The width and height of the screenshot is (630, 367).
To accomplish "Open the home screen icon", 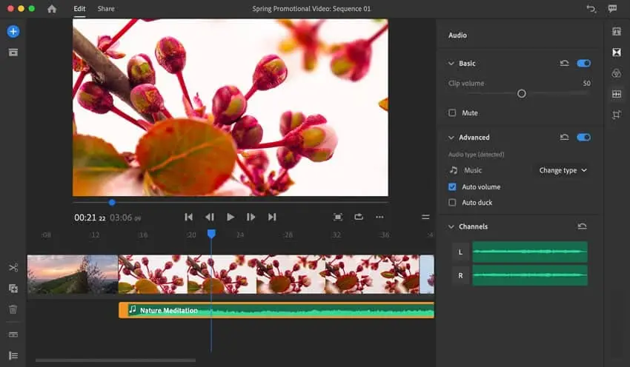I will click(52, 9).
